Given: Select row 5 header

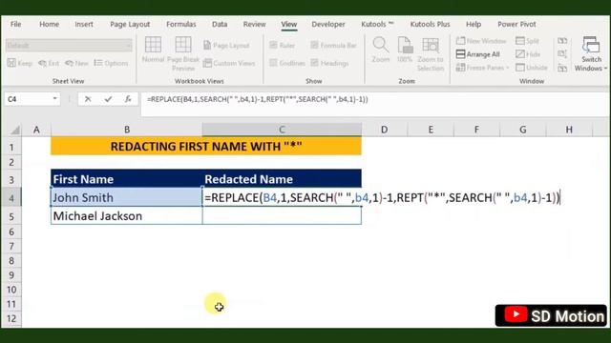Looking at the screenshot, I should (x=11, y=216).
